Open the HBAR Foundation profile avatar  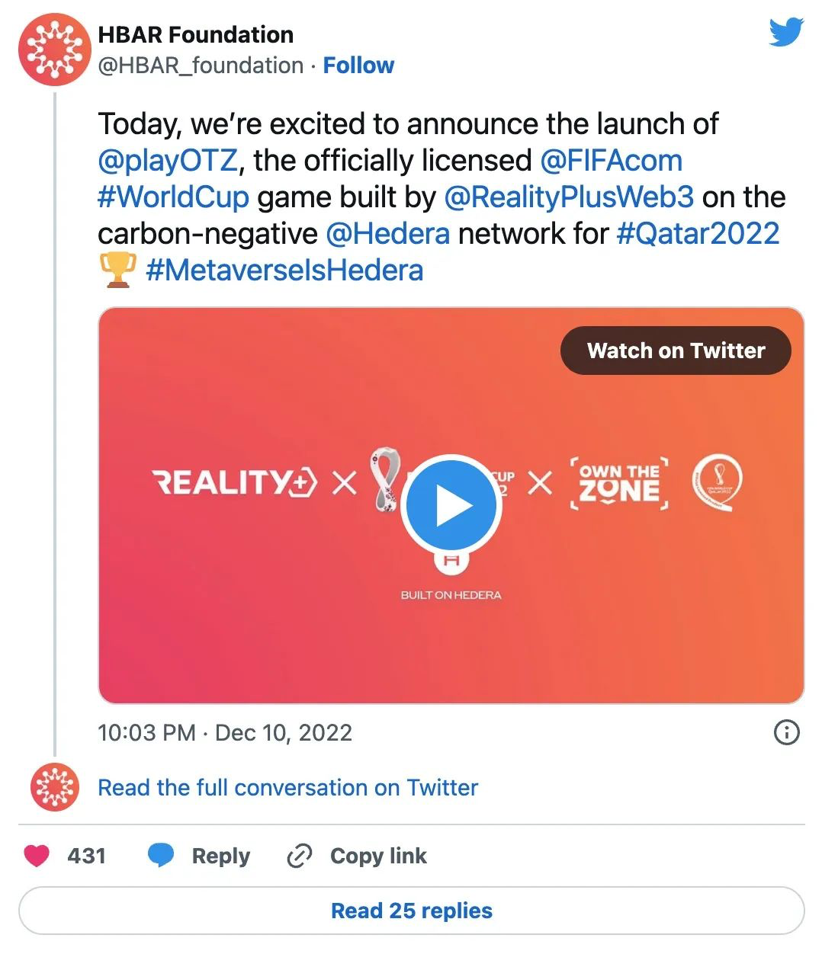tap(54, 50)
